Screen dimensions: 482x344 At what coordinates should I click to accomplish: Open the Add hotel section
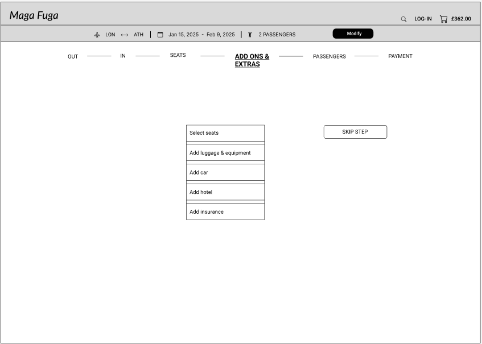225,192
